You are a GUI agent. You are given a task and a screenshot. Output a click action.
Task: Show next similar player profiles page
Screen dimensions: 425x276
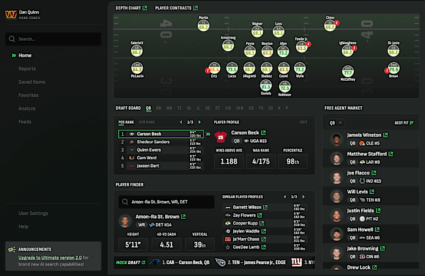click(303, 196)
